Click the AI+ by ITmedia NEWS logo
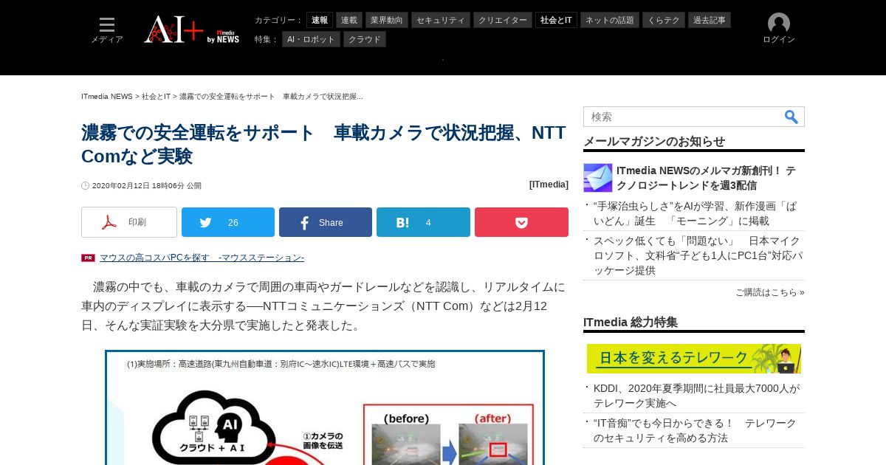 click(x=191, y=30)
